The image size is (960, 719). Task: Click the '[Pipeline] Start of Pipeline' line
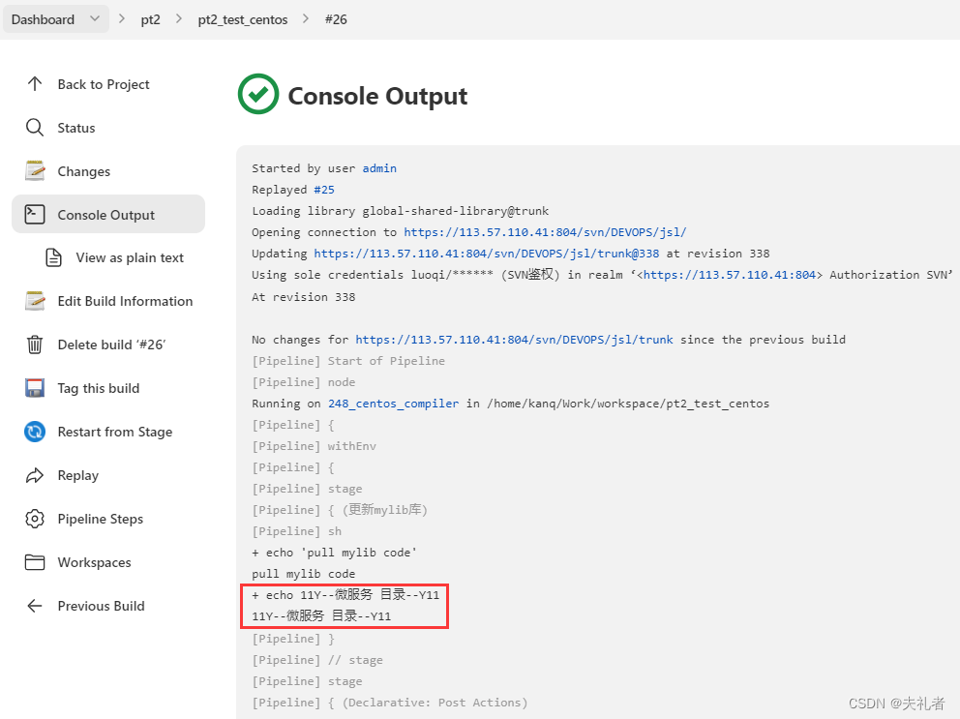coord(348,361)
